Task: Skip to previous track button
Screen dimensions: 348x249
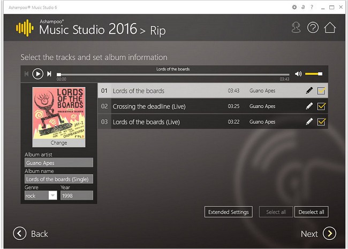Action: (x=26, y=74)
